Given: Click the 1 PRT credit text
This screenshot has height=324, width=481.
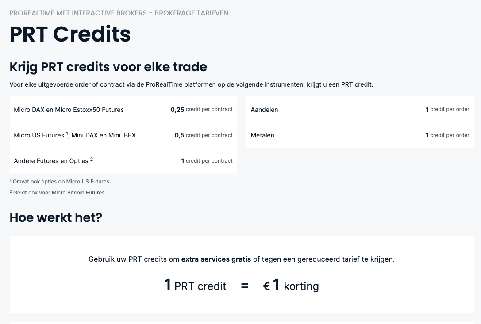Looking at the screenshot, I should (195, 286).
